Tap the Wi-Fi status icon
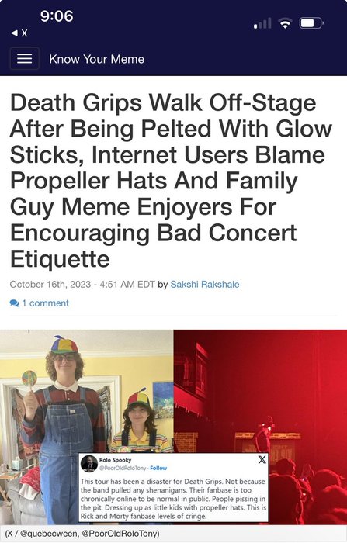 click(x=286, y=23)
